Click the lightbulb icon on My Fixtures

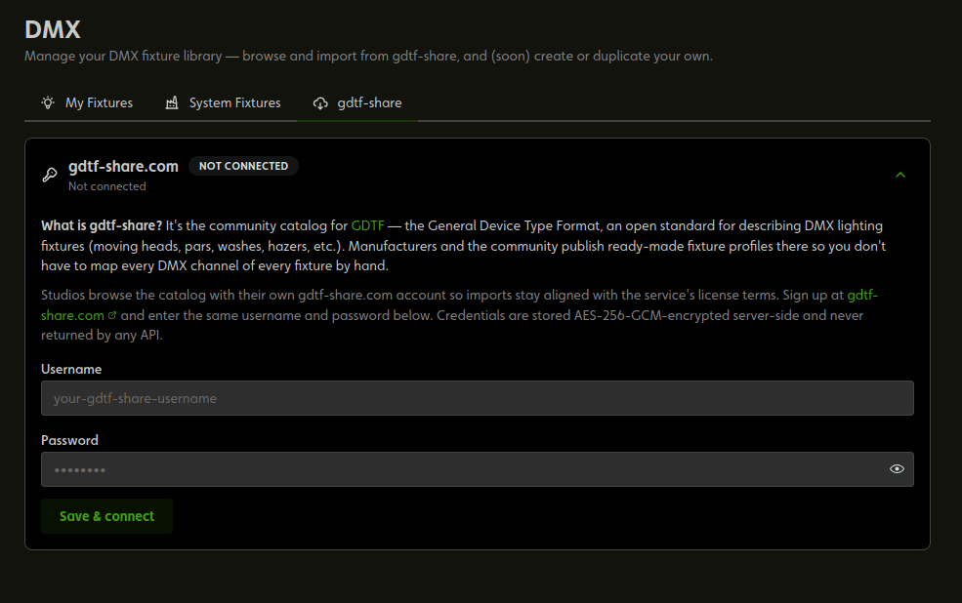[x=48, y=103]
